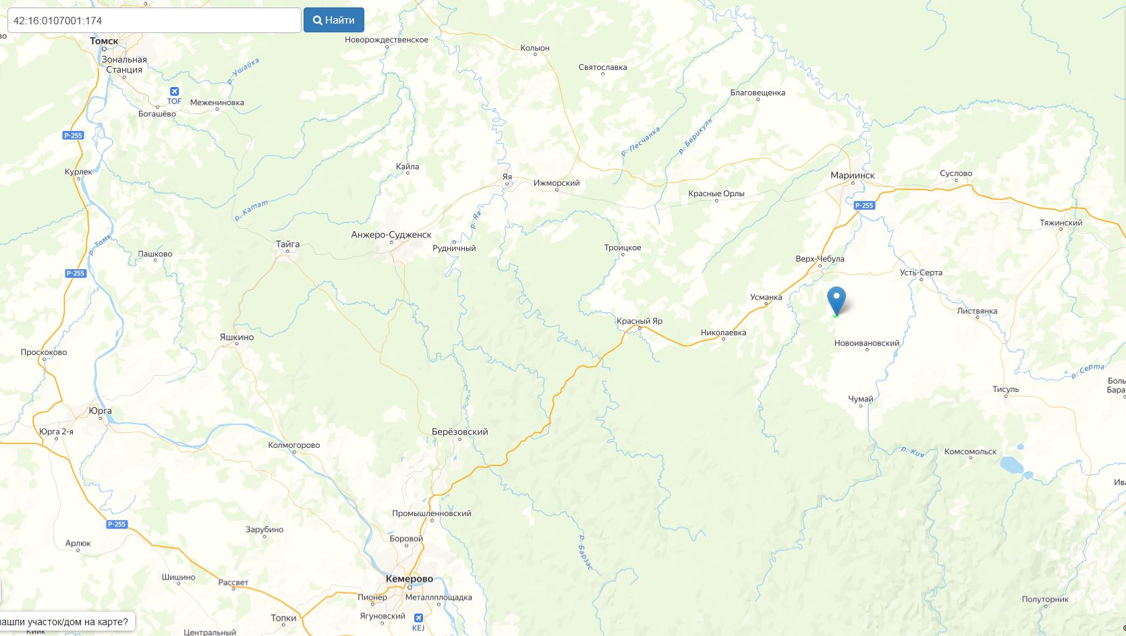Click the blue lake east of Комсомольск
This screenshot has height=636, width=1126.
1011,465
